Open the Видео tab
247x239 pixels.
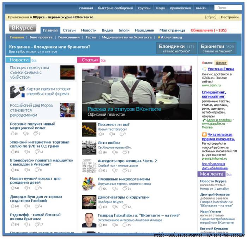click(x=107, y=30)
